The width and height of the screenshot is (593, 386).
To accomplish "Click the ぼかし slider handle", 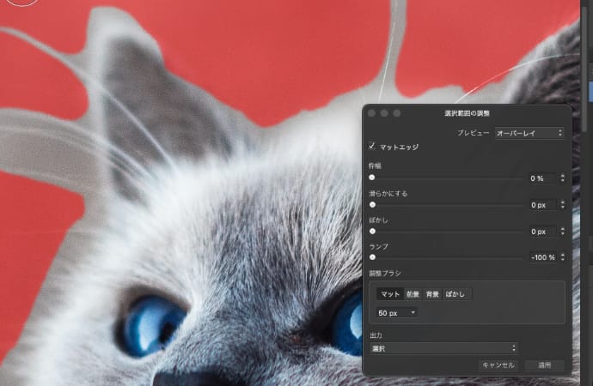I will pos(372,232).
